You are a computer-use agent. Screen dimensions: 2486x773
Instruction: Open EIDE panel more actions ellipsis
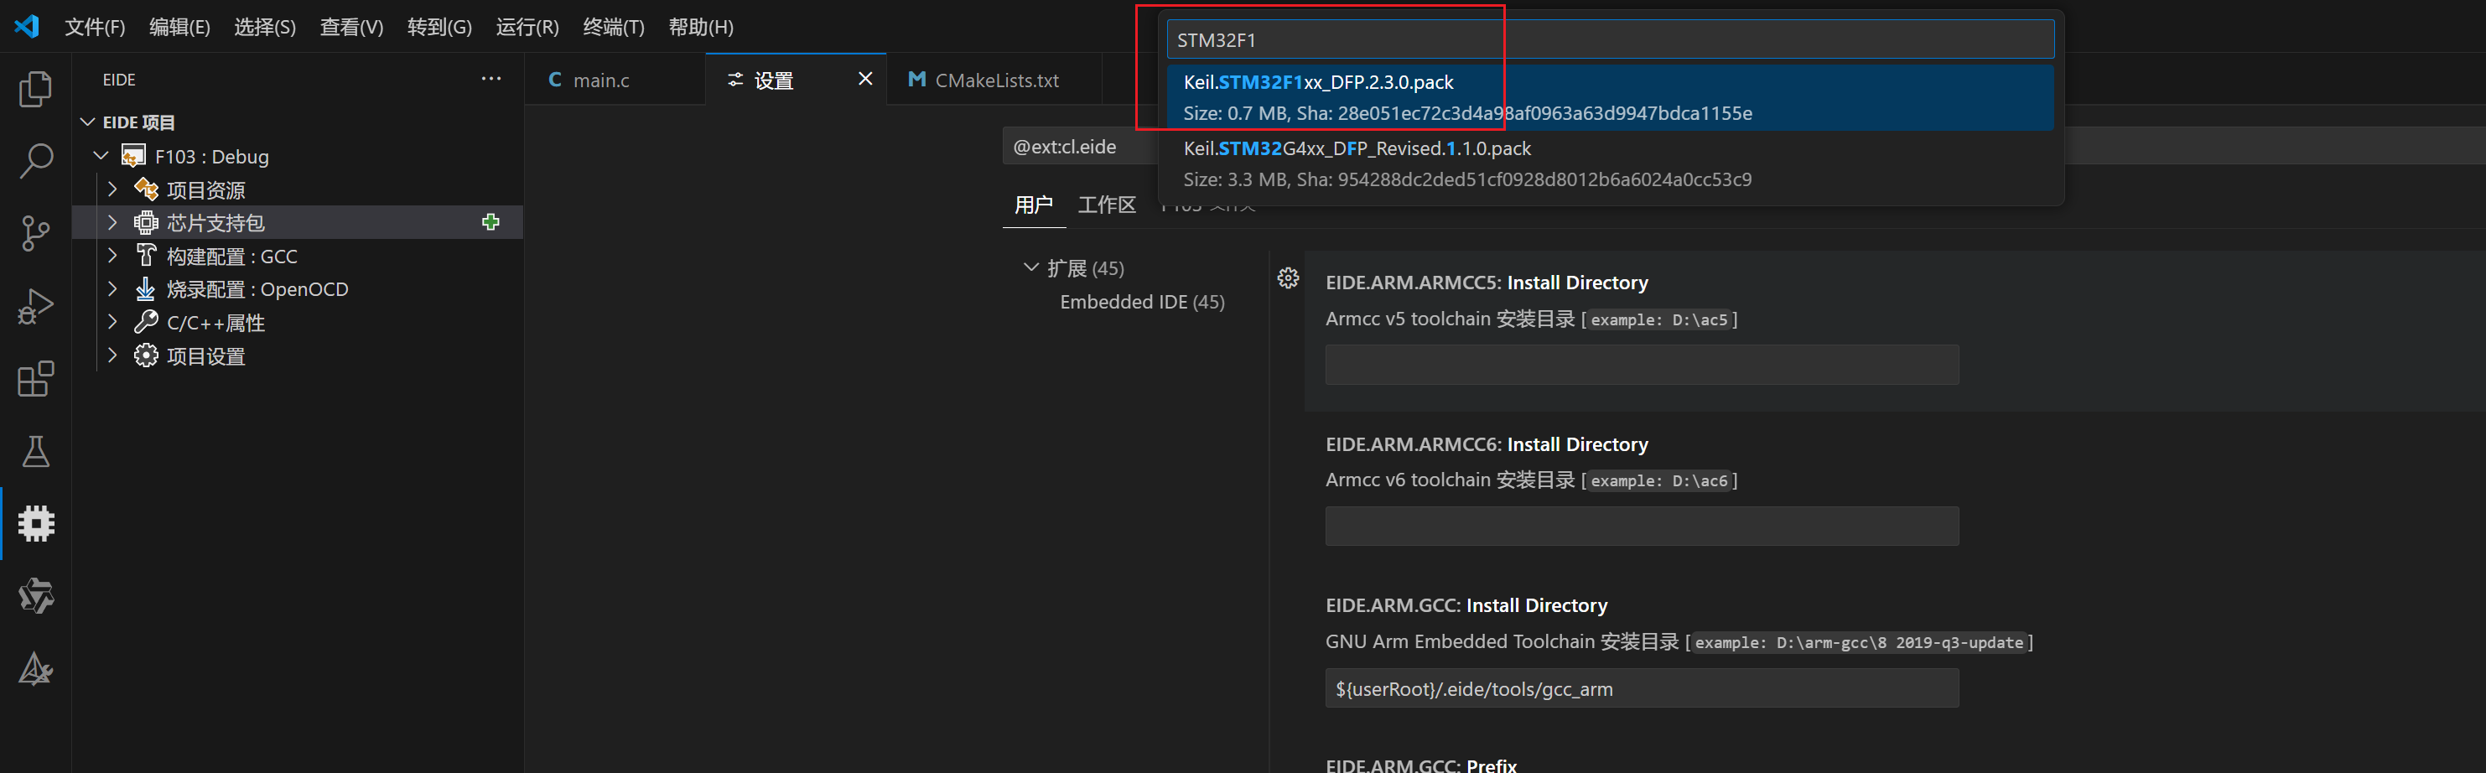[491, 78]
